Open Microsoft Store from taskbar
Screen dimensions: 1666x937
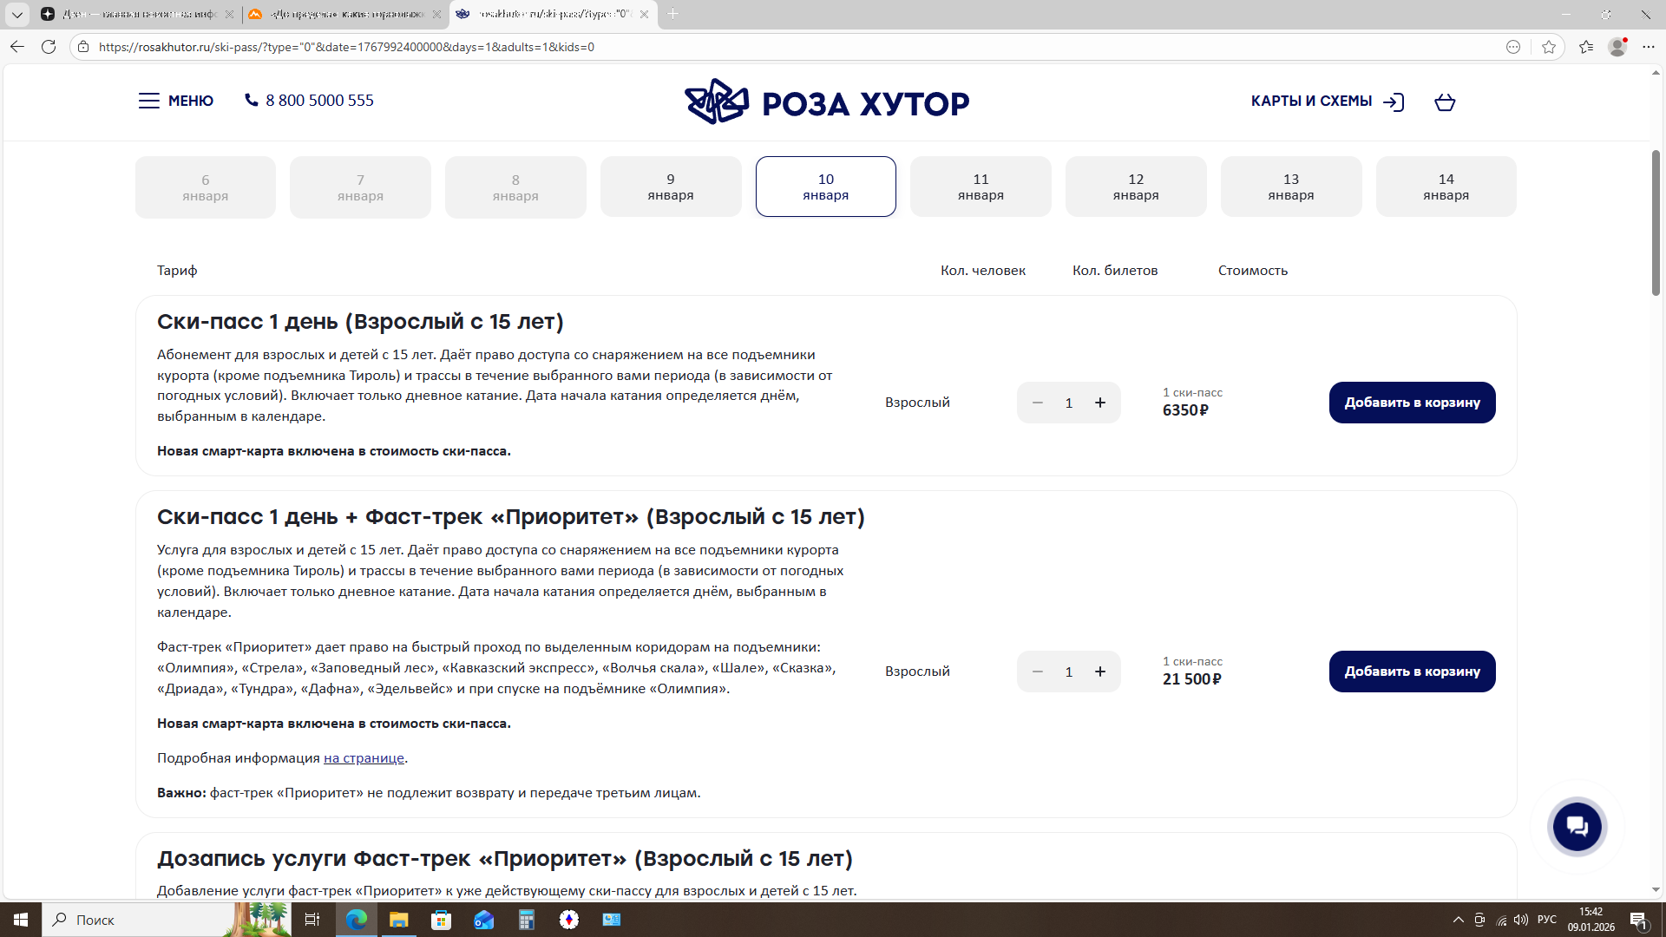(441, 920)
